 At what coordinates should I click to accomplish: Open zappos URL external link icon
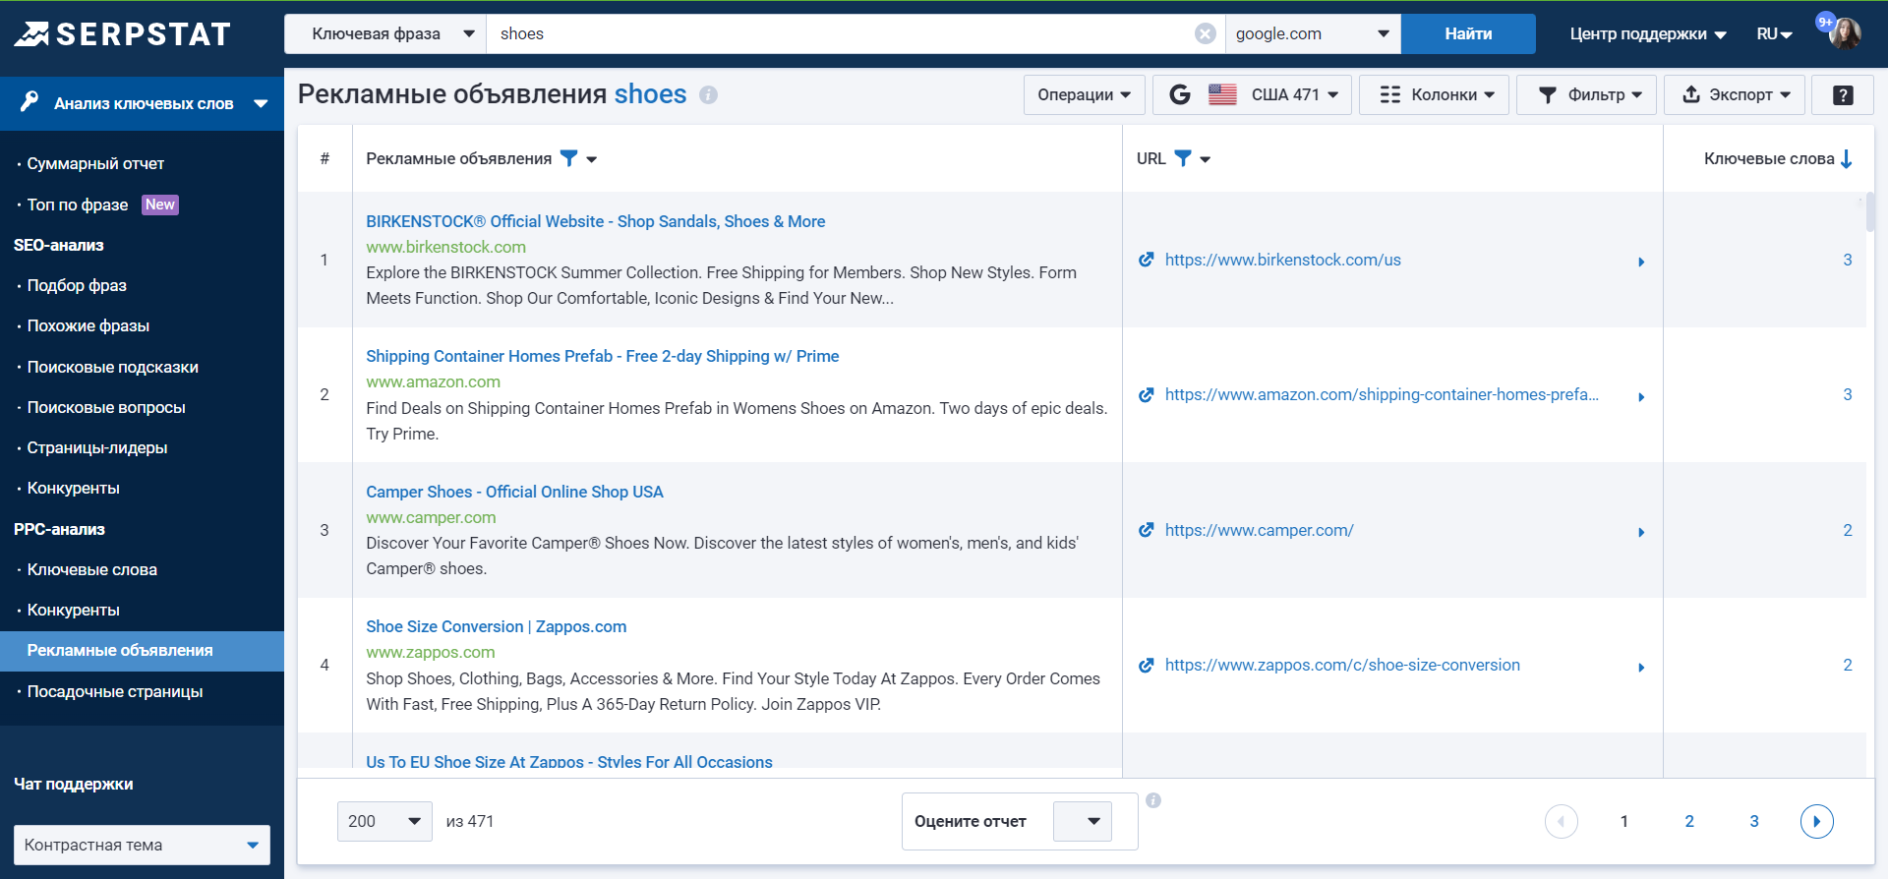pos(1146,665)
